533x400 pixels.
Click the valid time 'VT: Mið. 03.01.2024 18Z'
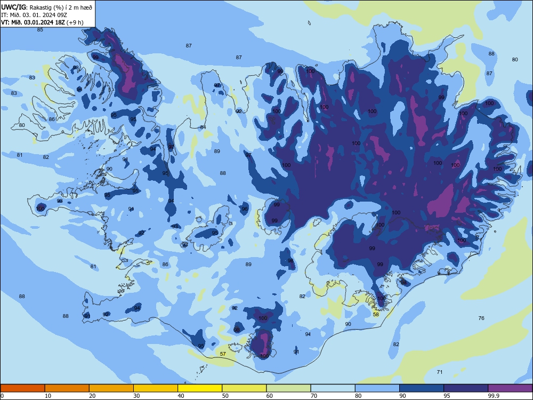point(33,22)
